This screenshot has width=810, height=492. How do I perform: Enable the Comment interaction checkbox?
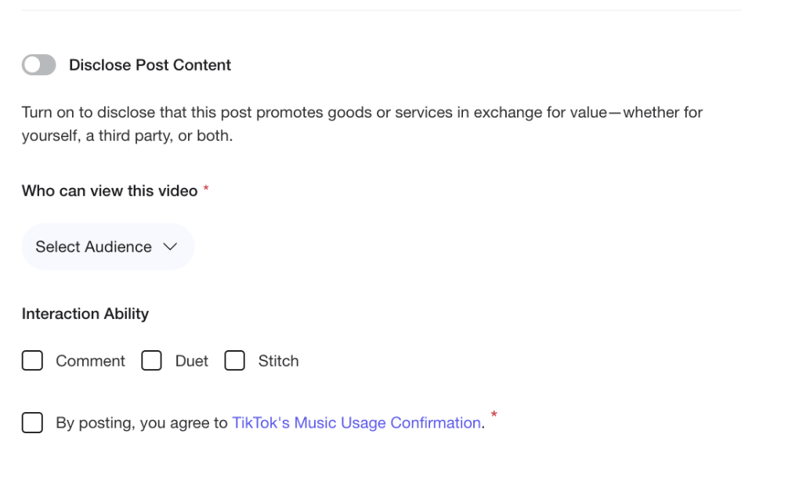(32, 360)
